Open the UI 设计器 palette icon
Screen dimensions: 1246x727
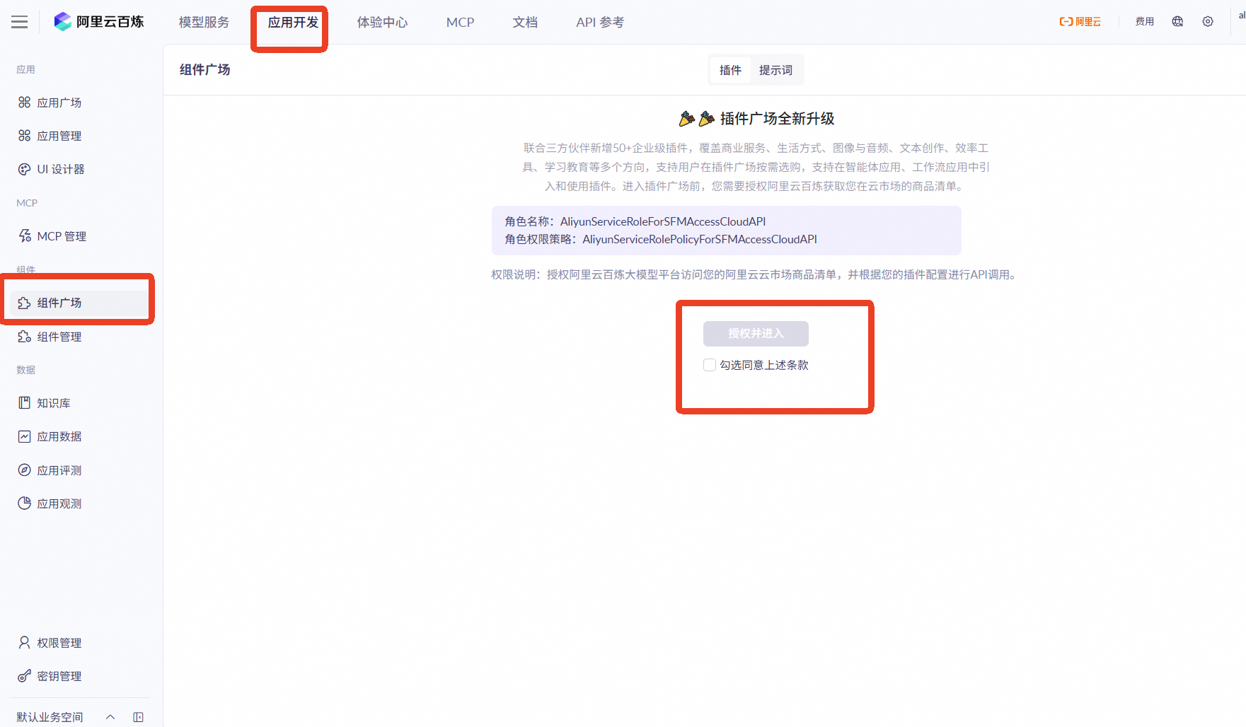[25, 169]
